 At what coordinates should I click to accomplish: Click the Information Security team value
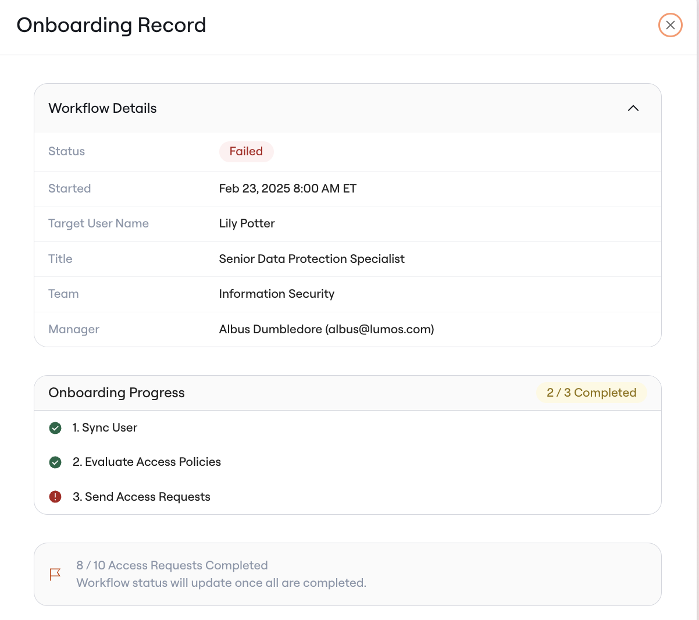(x=276, y=294)
